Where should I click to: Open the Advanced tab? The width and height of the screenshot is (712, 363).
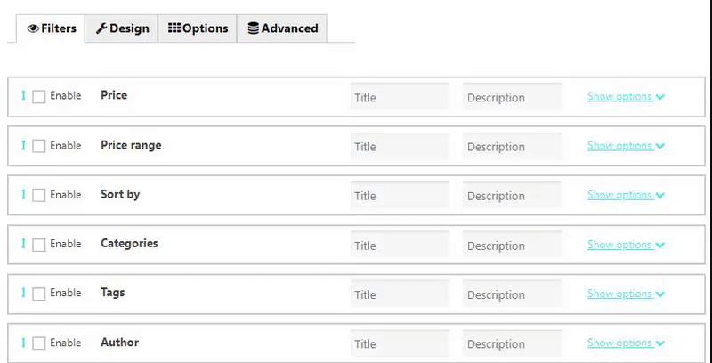click(281, 28)
